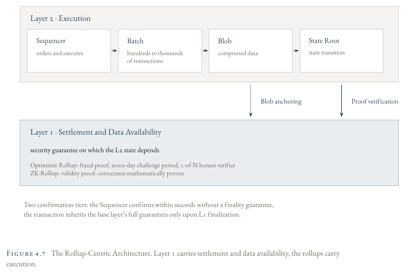Click the "Optimistic Rollup: fraud proof" line

coord(133,166)
